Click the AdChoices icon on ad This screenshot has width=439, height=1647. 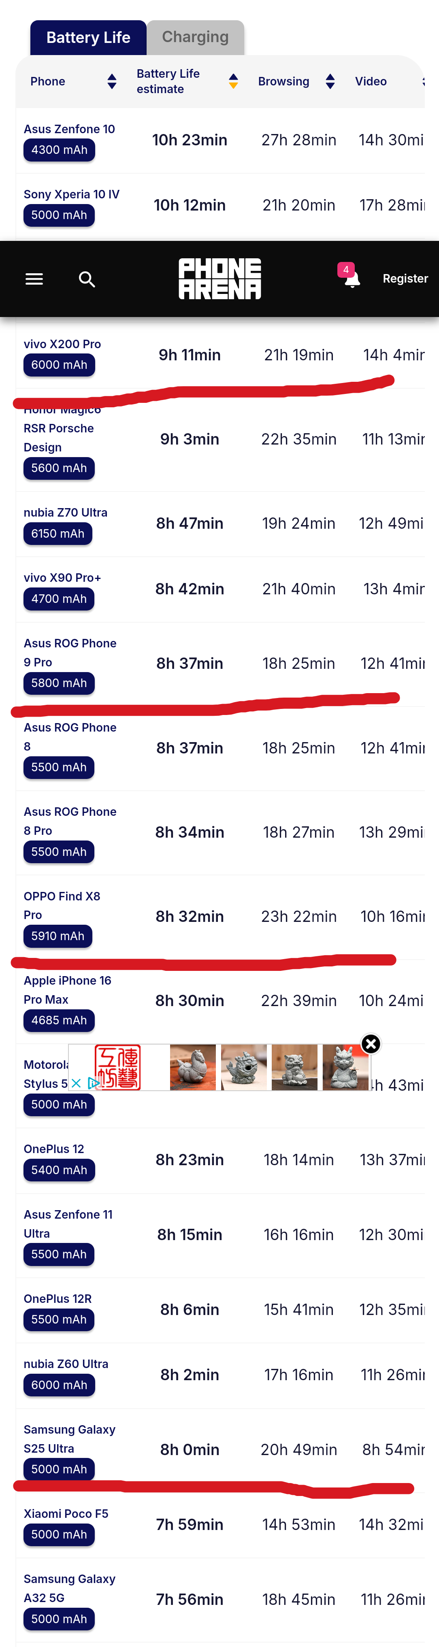[x=94, y=1083]
